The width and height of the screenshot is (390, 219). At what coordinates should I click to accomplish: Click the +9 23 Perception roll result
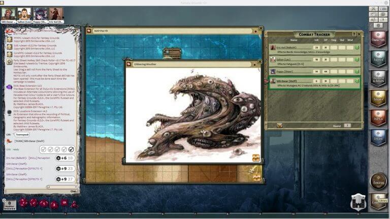coord(65,169)
